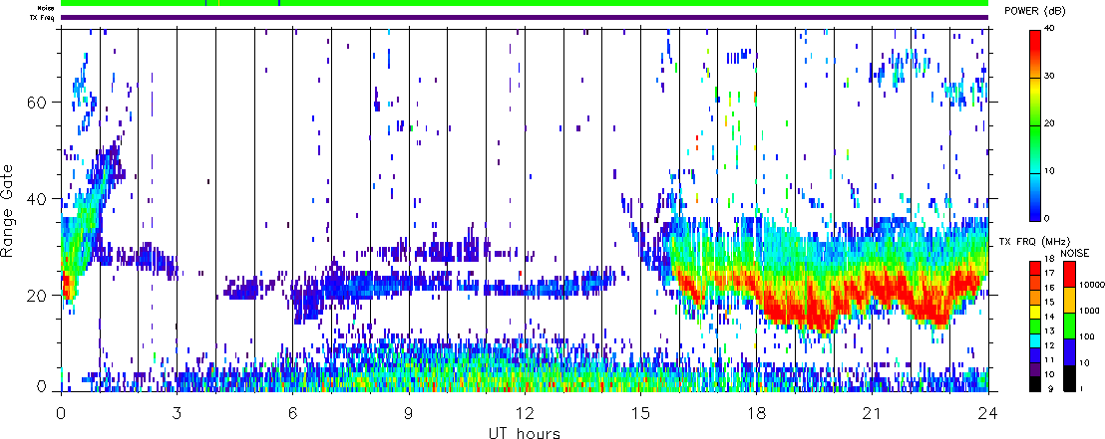Screen dimensions: 1105x439
Task: Pick the yellow segment of the TX FRQ bar
Action: 1035,312
